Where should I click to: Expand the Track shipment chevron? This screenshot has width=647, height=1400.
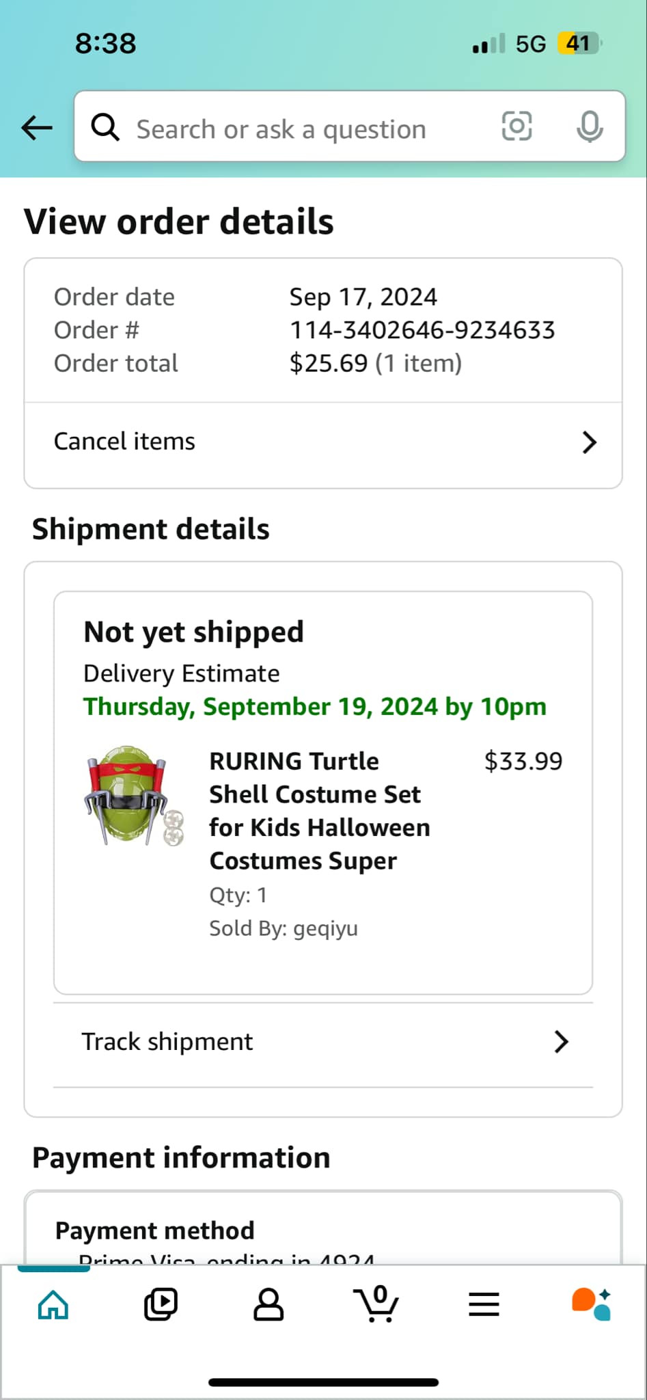(561, 1042)
